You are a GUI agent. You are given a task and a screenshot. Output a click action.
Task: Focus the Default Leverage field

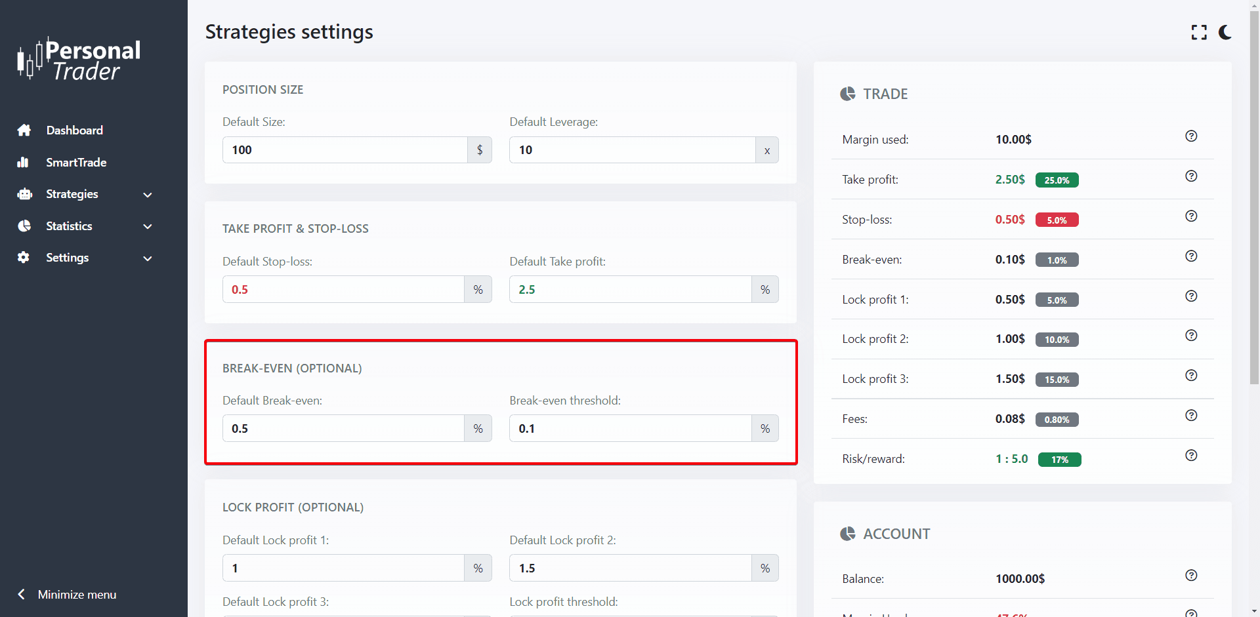632,150
